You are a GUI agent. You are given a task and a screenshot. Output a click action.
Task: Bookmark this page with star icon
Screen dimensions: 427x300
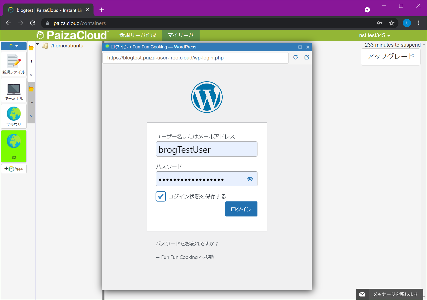coord(392,23)
